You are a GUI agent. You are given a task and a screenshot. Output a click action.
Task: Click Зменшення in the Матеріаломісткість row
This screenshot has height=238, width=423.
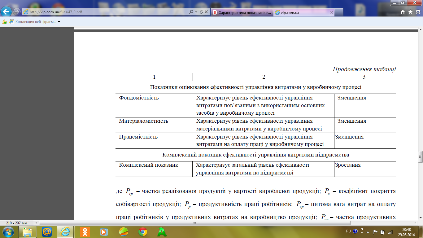pyautogui.click(x=352, y=121)
